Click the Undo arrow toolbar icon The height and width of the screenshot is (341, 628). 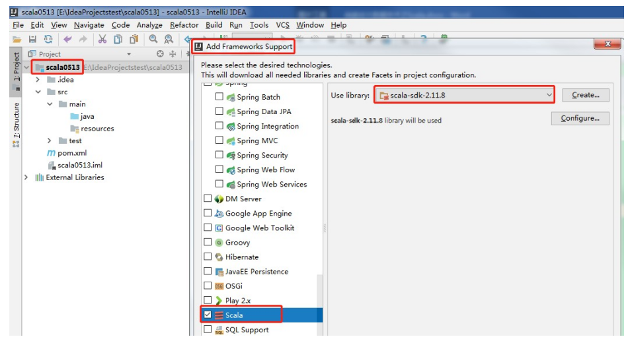[x=67, y=39]
